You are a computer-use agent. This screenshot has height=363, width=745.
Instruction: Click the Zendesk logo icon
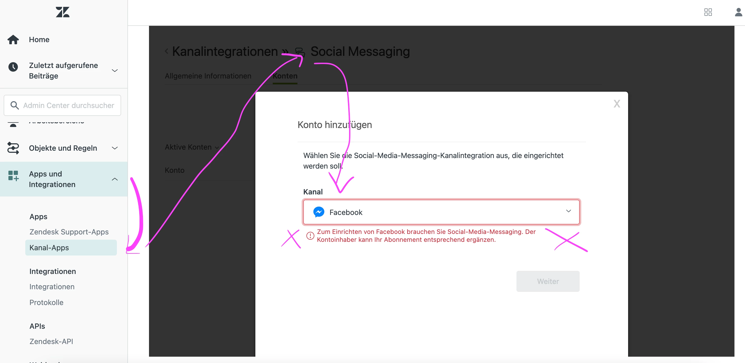(x=62, y=12)
